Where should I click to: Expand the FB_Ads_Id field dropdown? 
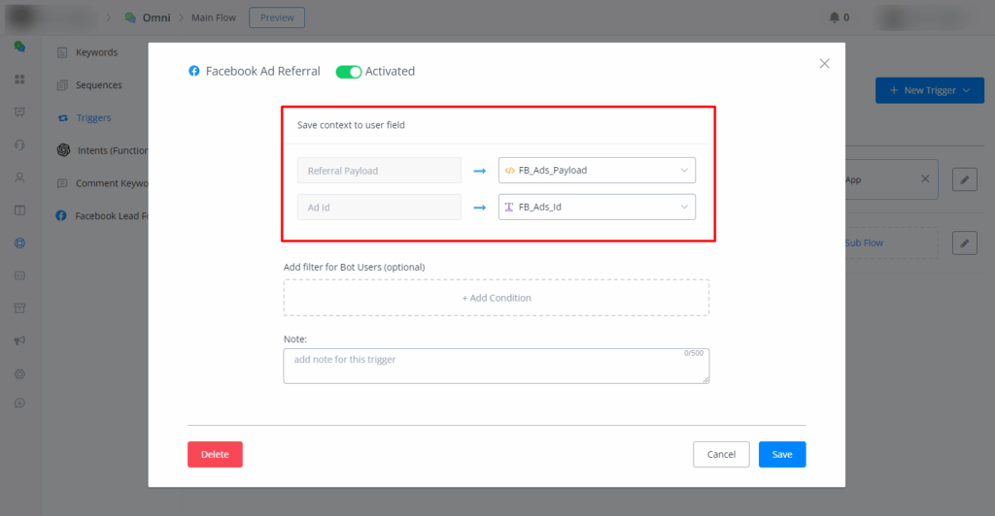pyautogui.click(x=597, y=207)
